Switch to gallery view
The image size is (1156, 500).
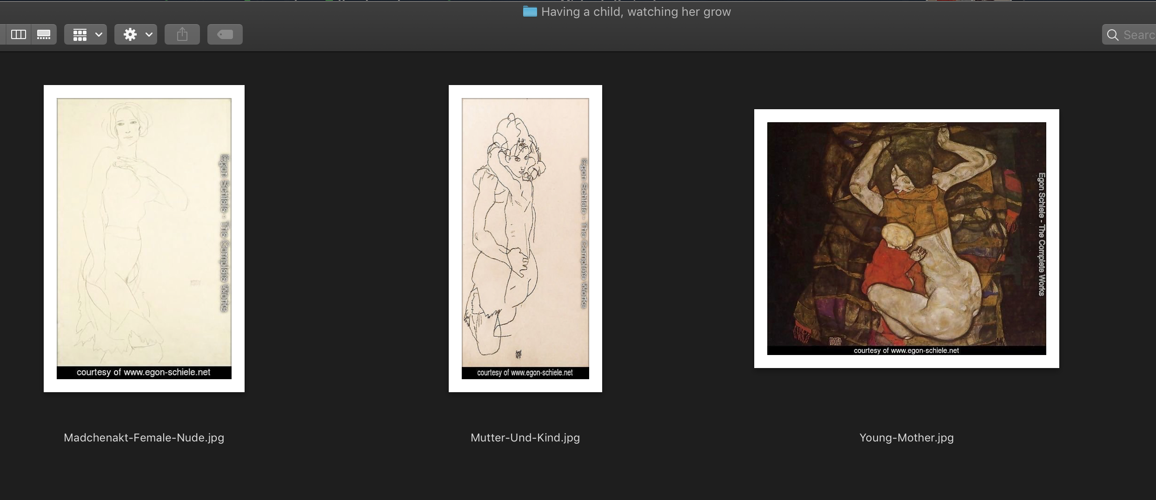point(44,34)
